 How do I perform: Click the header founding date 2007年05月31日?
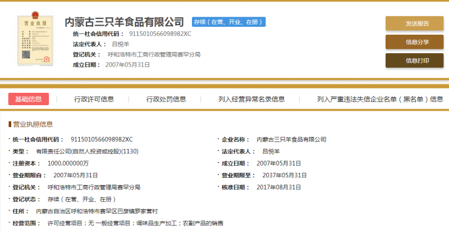[127, 65]
